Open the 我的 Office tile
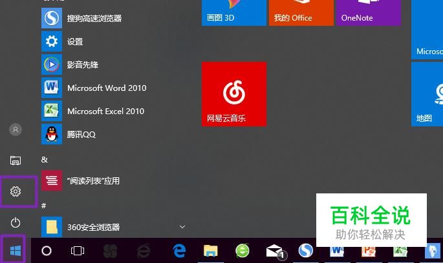This screenshot has width=443, height=263. pyautogui.click(x=301, y=13)
